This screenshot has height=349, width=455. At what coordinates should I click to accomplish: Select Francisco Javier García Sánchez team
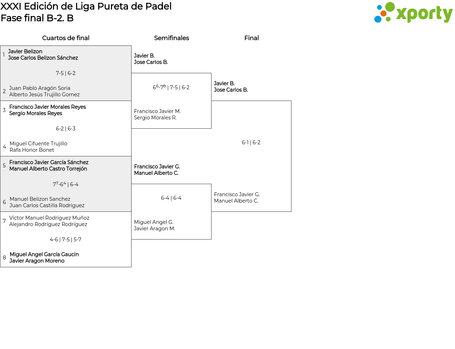coord(49,166)
